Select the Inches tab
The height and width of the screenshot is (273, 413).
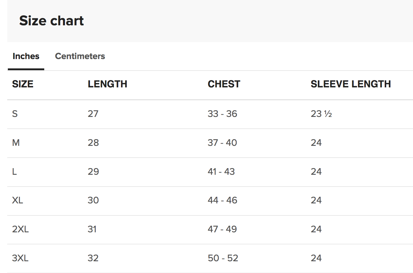point(26,56)
